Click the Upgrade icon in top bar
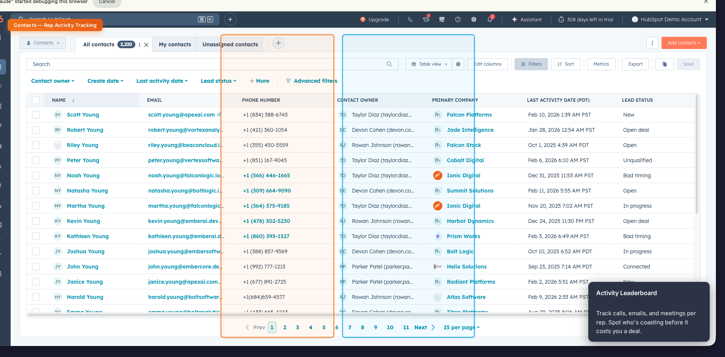 [x=363, y=19]
